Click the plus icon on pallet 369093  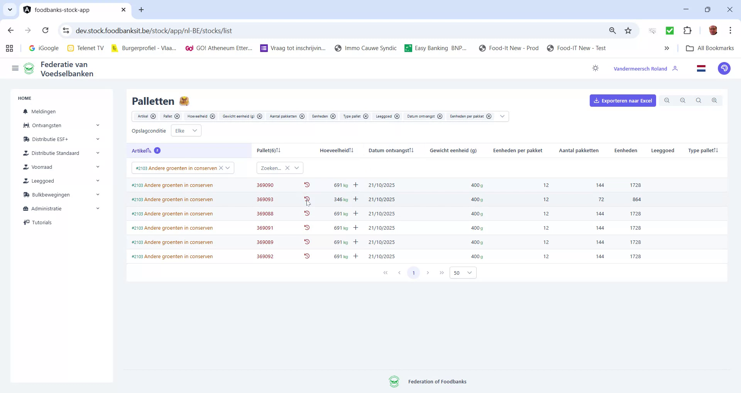pos(356,199)
